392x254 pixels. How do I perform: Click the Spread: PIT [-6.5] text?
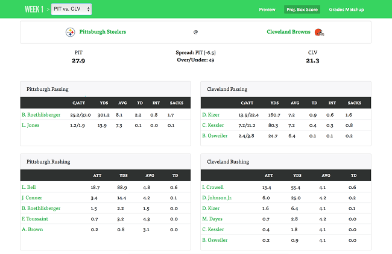(195, 52)
